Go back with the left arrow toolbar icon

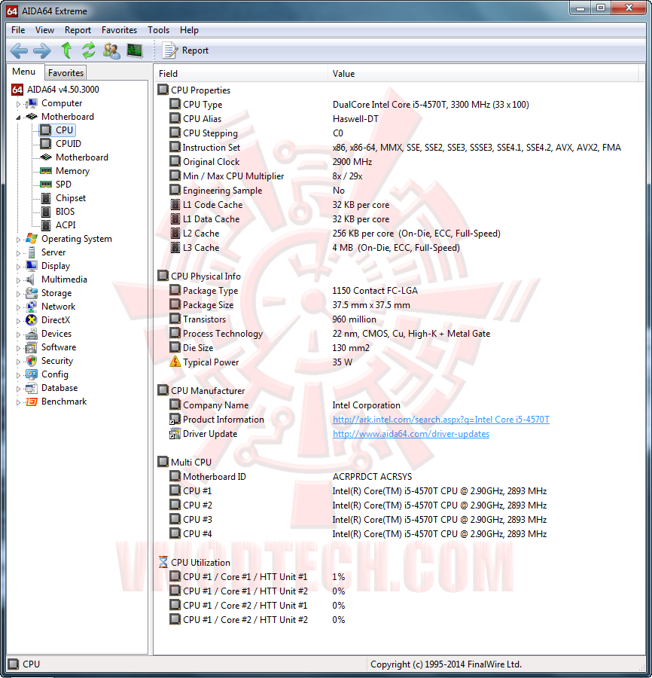coord(19,51)
